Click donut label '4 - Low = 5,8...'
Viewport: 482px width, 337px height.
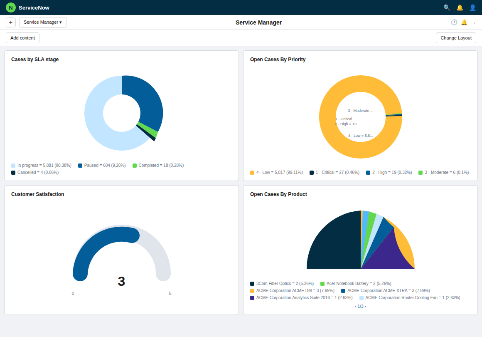point(361,135)
